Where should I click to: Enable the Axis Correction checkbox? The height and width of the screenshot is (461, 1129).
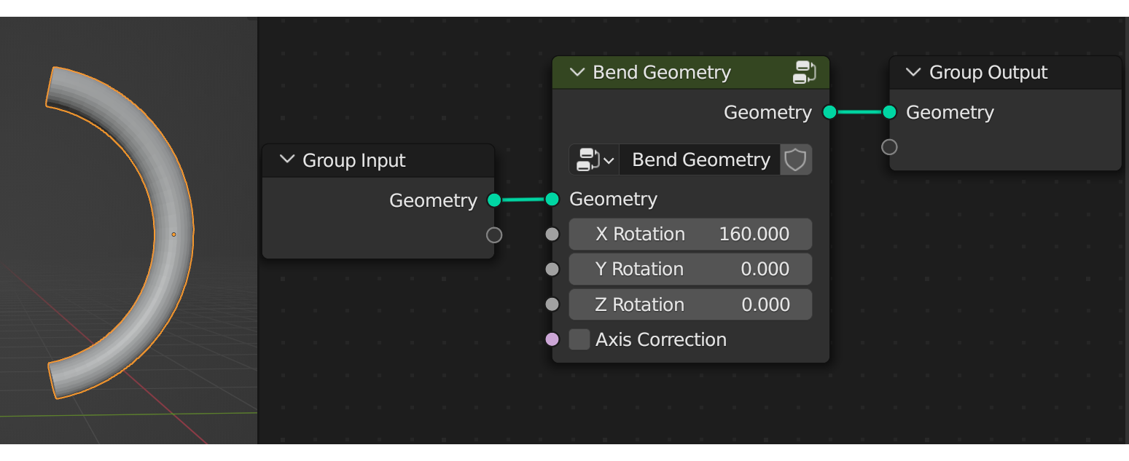pos(579,339)
